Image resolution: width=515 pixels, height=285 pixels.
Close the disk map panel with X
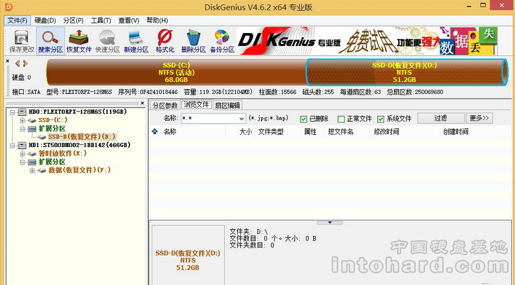pos(8,61)
